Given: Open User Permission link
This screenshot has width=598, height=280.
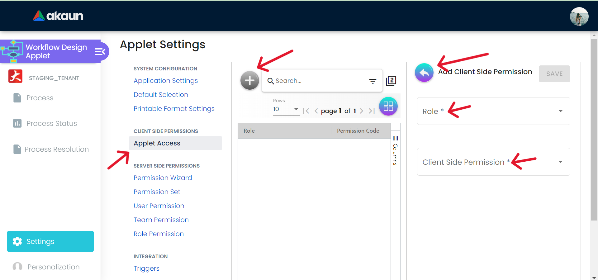Looking at the screenshot, I should click(159, 206).
